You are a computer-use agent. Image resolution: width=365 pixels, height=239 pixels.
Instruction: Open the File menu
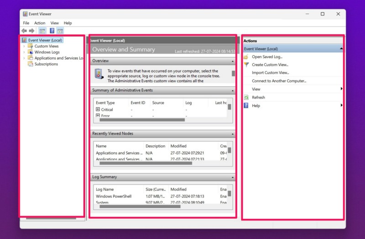coord(26,23)
